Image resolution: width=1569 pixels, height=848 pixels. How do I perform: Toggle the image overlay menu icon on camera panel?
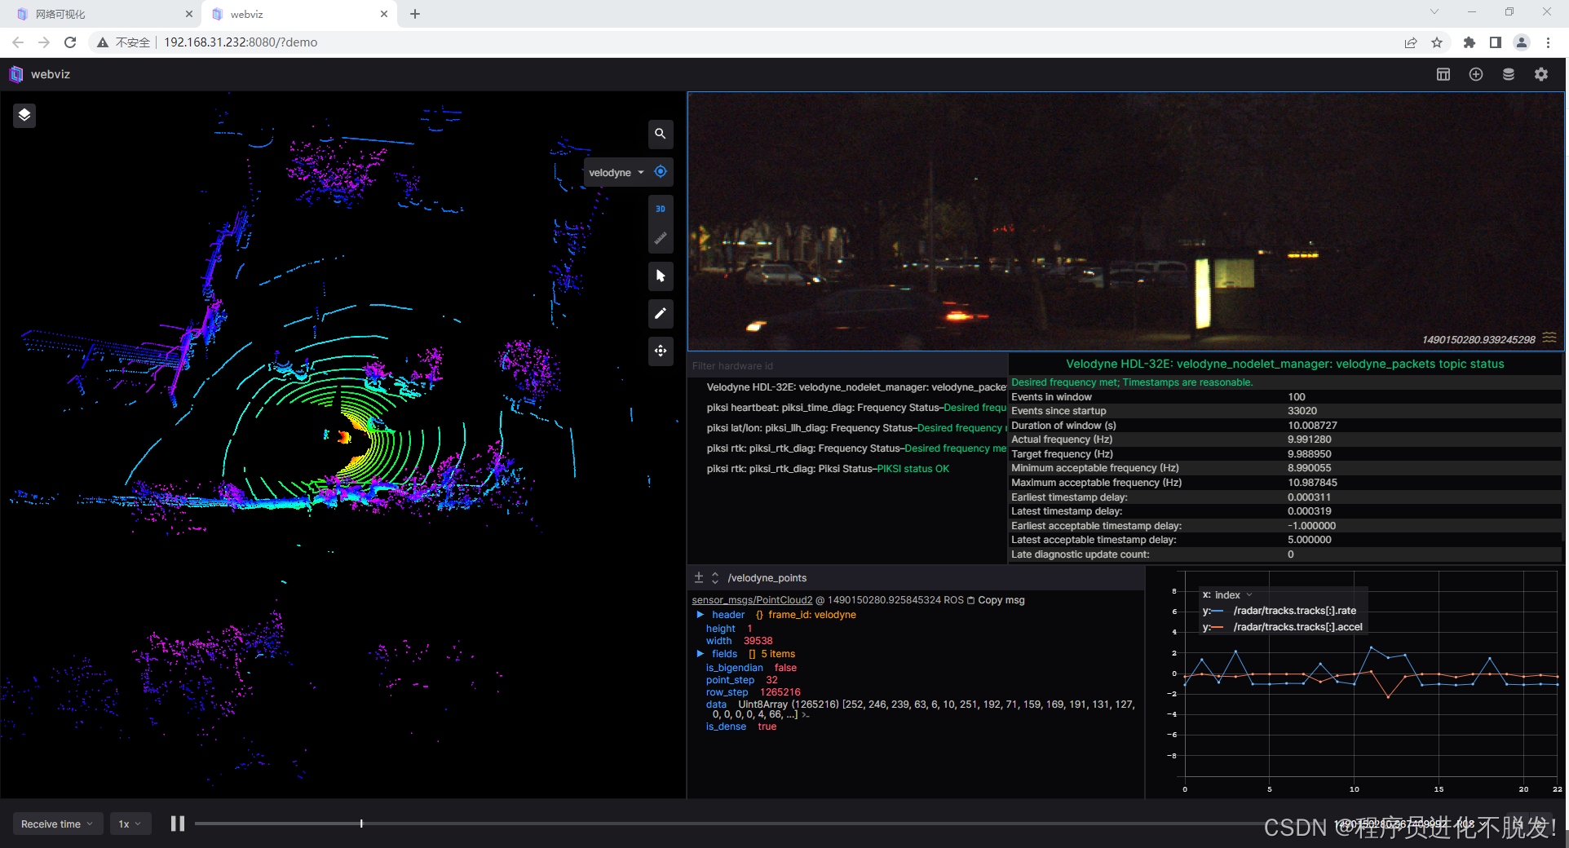[x=1549, y=337]
